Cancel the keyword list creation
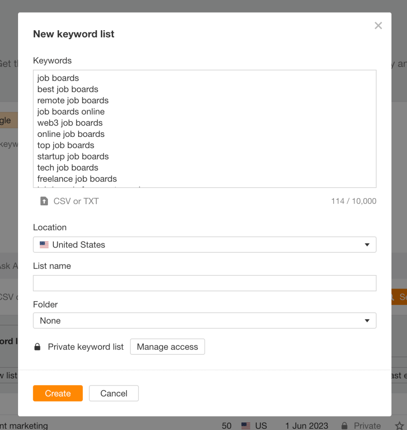 click(x=113, y=393)
